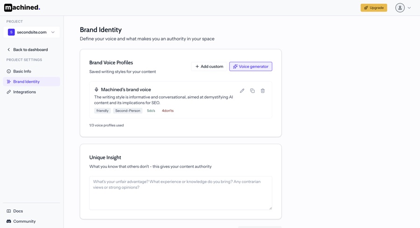Screen dimensions: 420x228
Task: Click the Upgrade button
Action: pos(374,8)
